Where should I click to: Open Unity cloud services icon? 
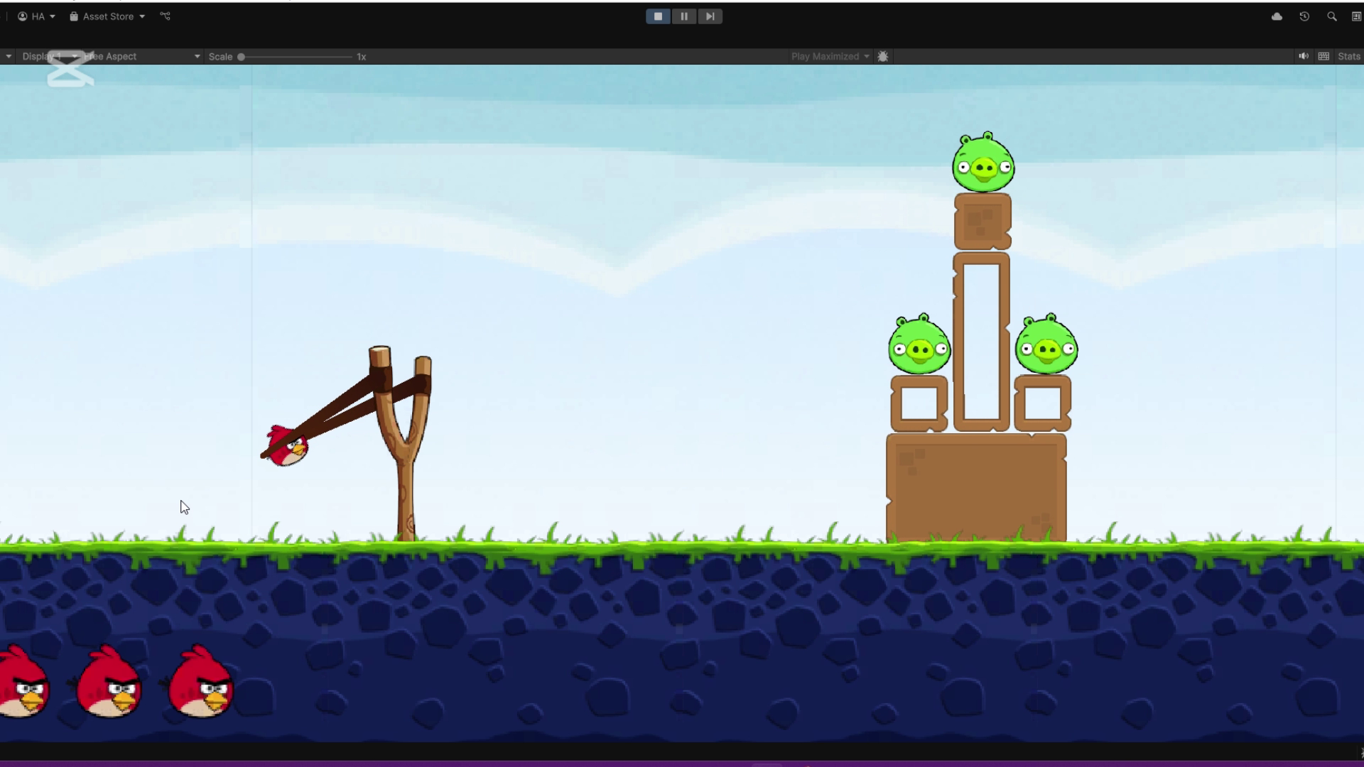[1277, 16]
